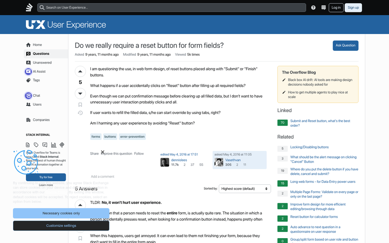Viewport: 389px width, 243px height.
Task: Open the question revision history icon
Action: [80, 113]
